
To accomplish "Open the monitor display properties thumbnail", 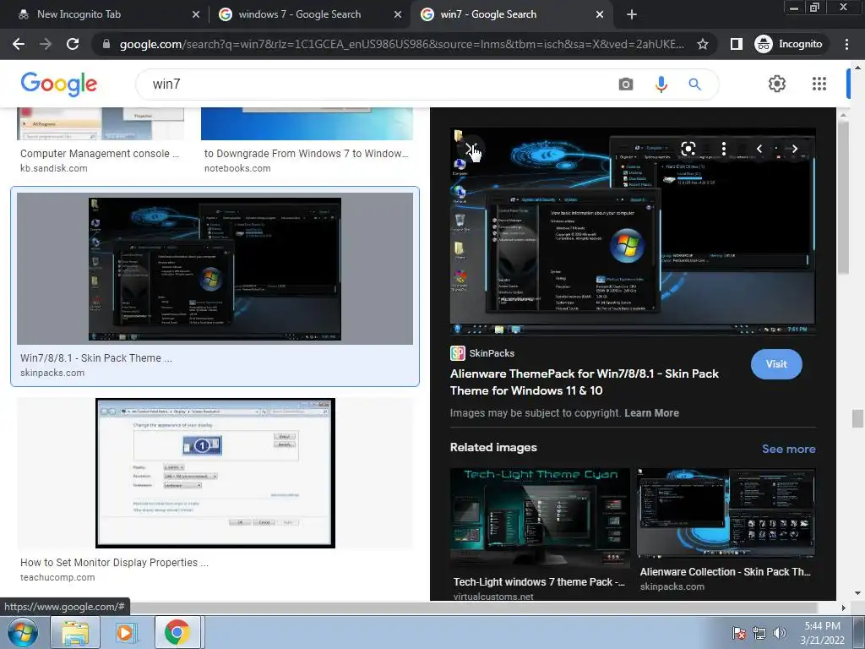I will click(x=215, y=473).
